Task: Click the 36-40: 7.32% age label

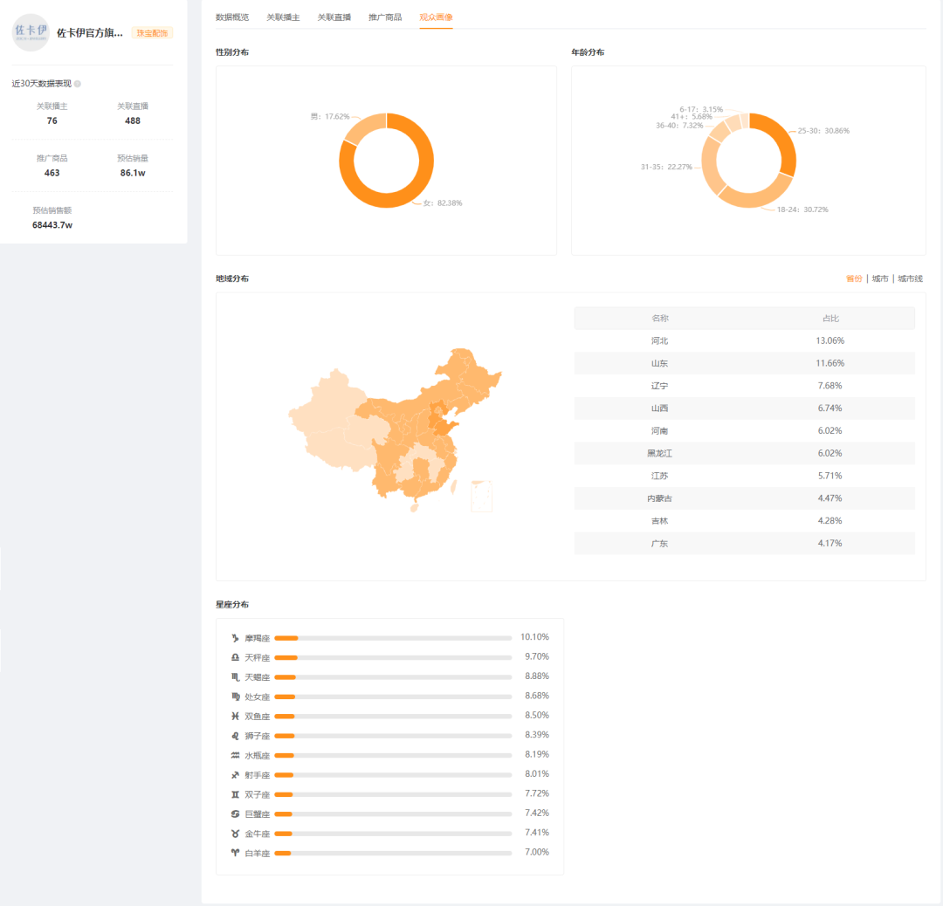Action: [679, 125]
